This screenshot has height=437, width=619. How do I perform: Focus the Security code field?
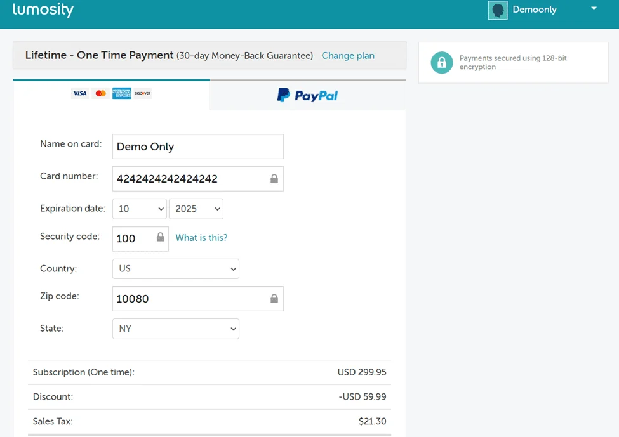pyautogui.click(x=140, y=238)
